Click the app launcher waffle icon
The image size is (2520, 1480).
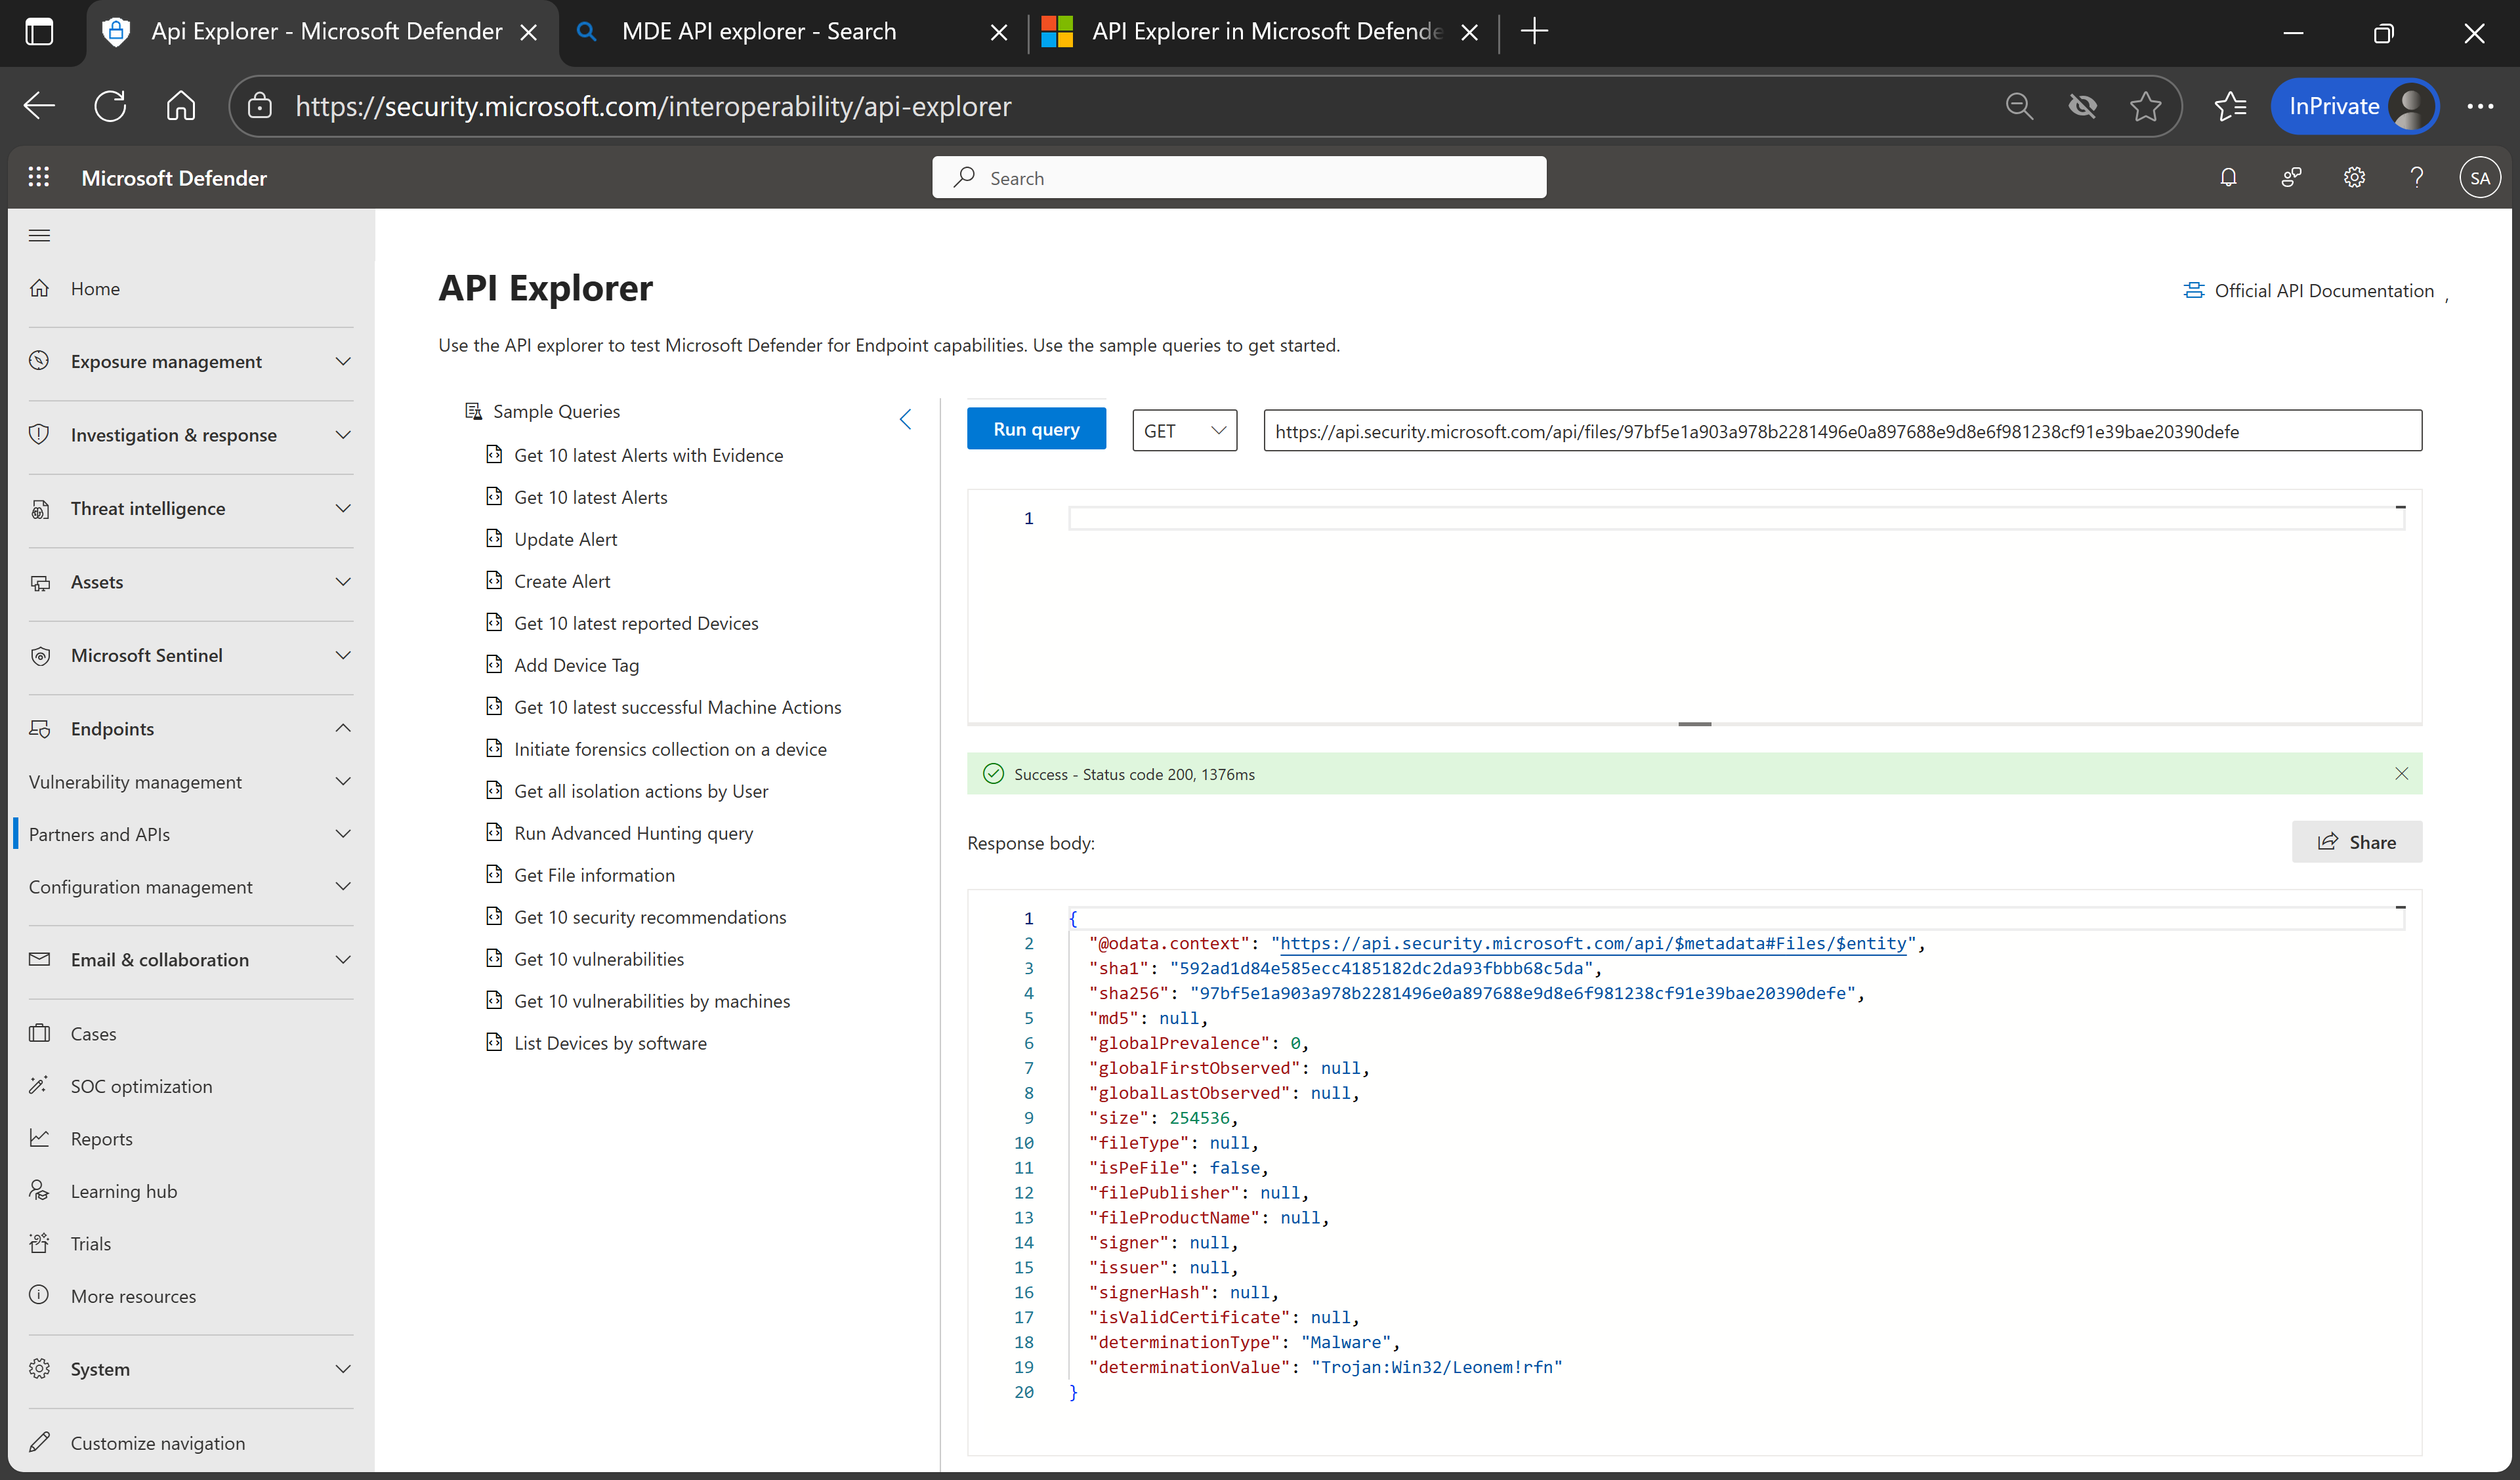click(x=38, y=177)
